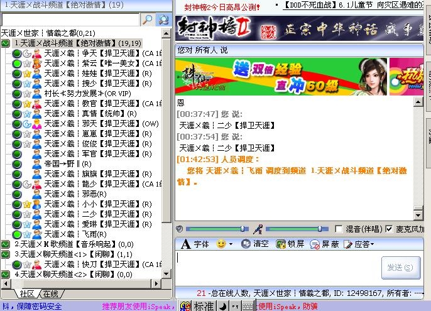Click the speaker volume icon
The image size is (431, 311).
pos(179,229)
